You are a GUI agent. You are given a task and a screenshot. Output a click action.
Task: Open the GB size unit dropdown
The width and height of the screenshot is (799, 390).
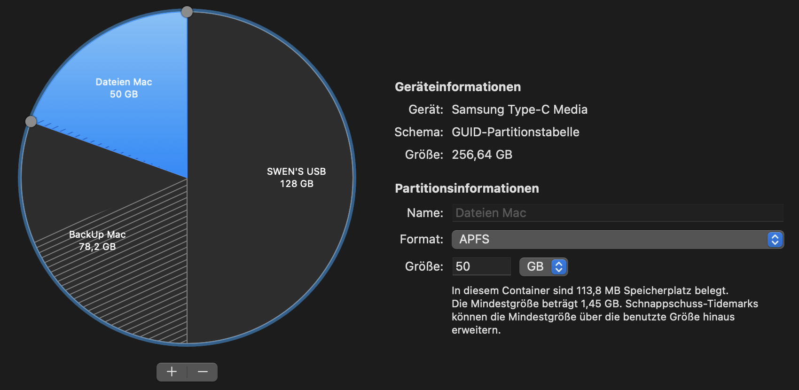point(535,267)
